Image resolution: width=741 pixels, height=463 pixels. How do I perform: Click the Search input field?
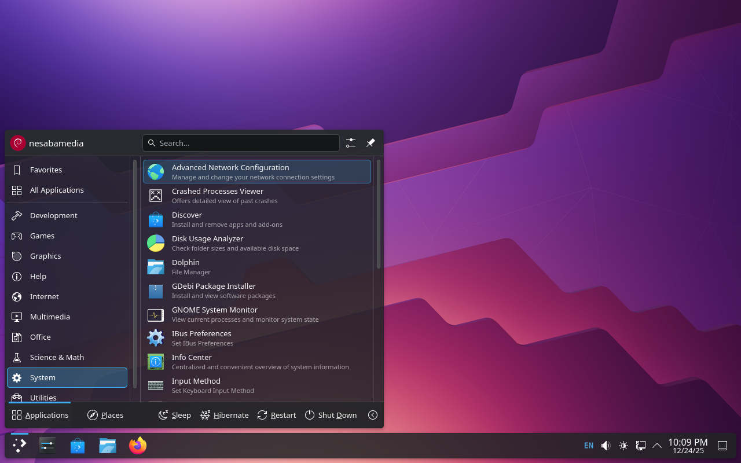pyautogui.click(x=241, y=143)
